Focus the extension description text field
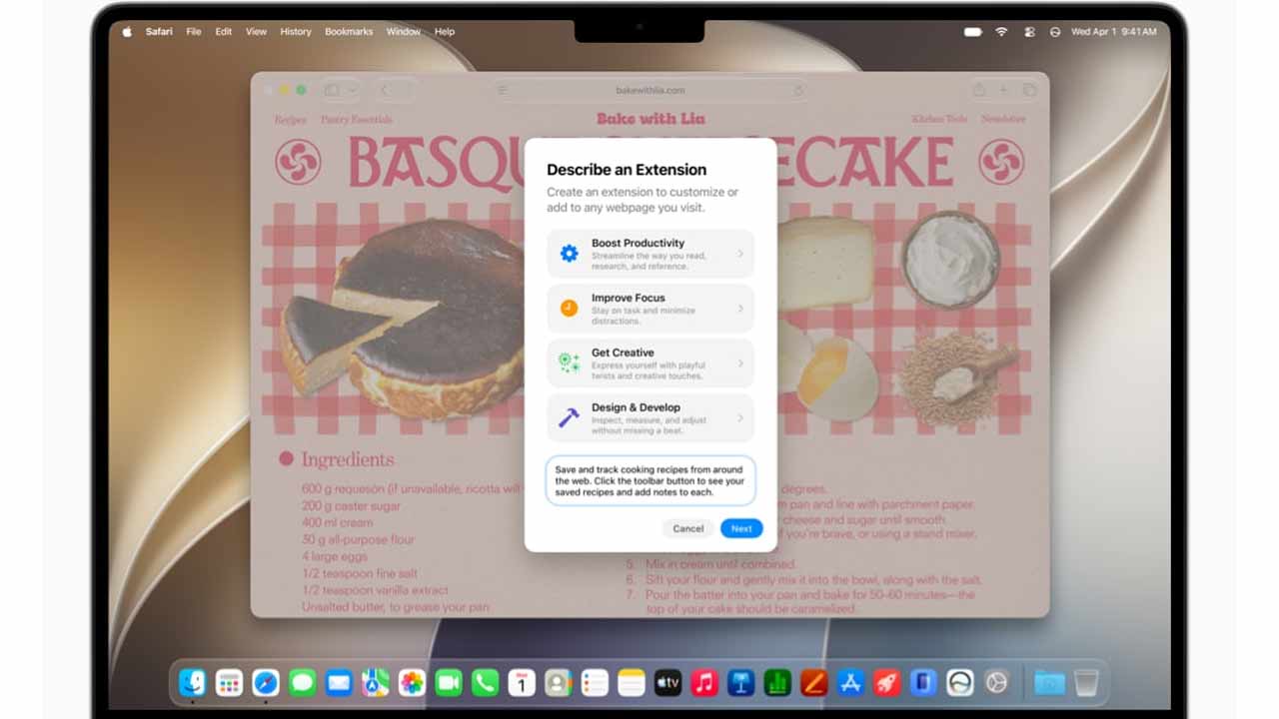 point(650,480)
